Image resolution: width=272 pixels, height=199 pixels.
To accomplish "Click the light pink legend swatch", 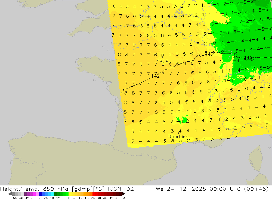I will tap(38, 194).
